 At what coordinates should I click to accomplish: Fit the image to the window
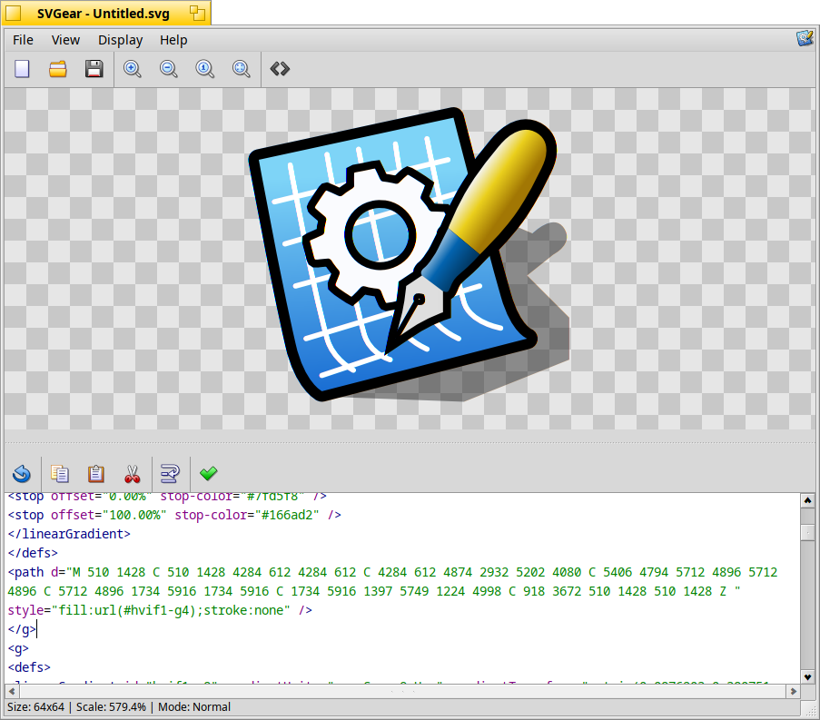(x=242, y=69)
